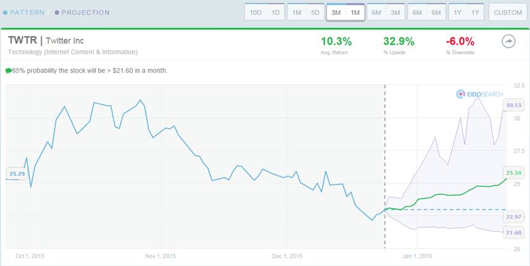This screenshot has height=266, width=530.
Task: Click Technology (Internet Content & Information) sector text
Action: 72,53
